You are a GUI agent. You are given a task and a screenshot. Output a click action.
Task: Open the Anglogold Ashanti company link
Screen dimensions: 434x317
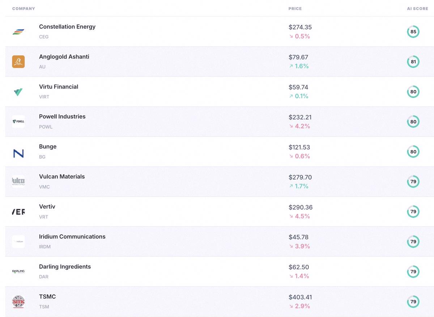pyautogui.click(x=64, y=57)
